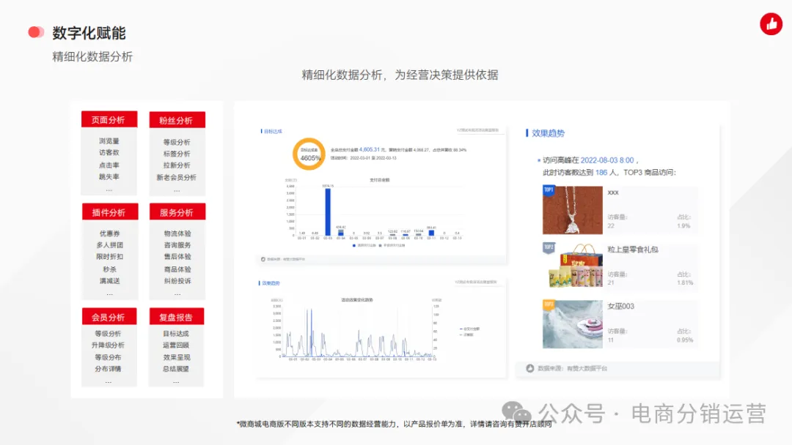Select 访客数 under 页面分析
The image size is (792, 445).
[109, 153]
